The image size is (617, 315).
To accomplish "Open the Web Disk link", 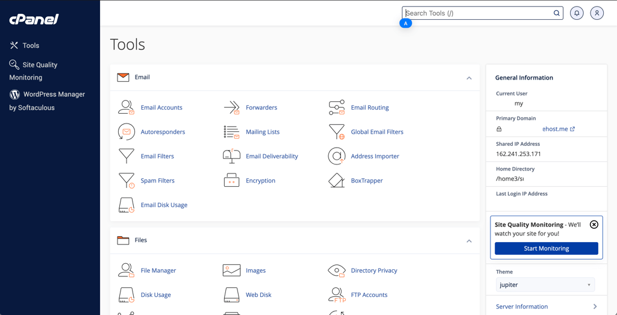I will click(x=258, y=295).
